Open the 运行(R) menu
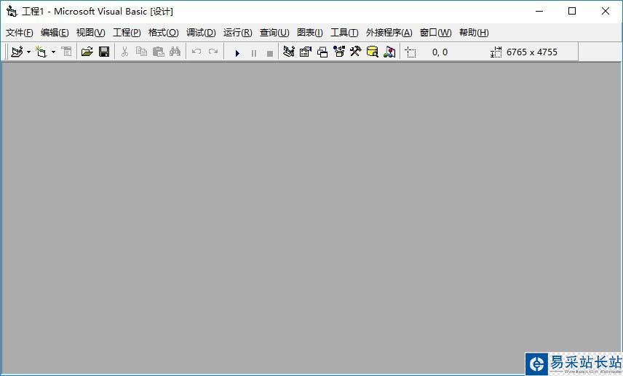This screenshot has width=623, height=376. coord(237,33)
